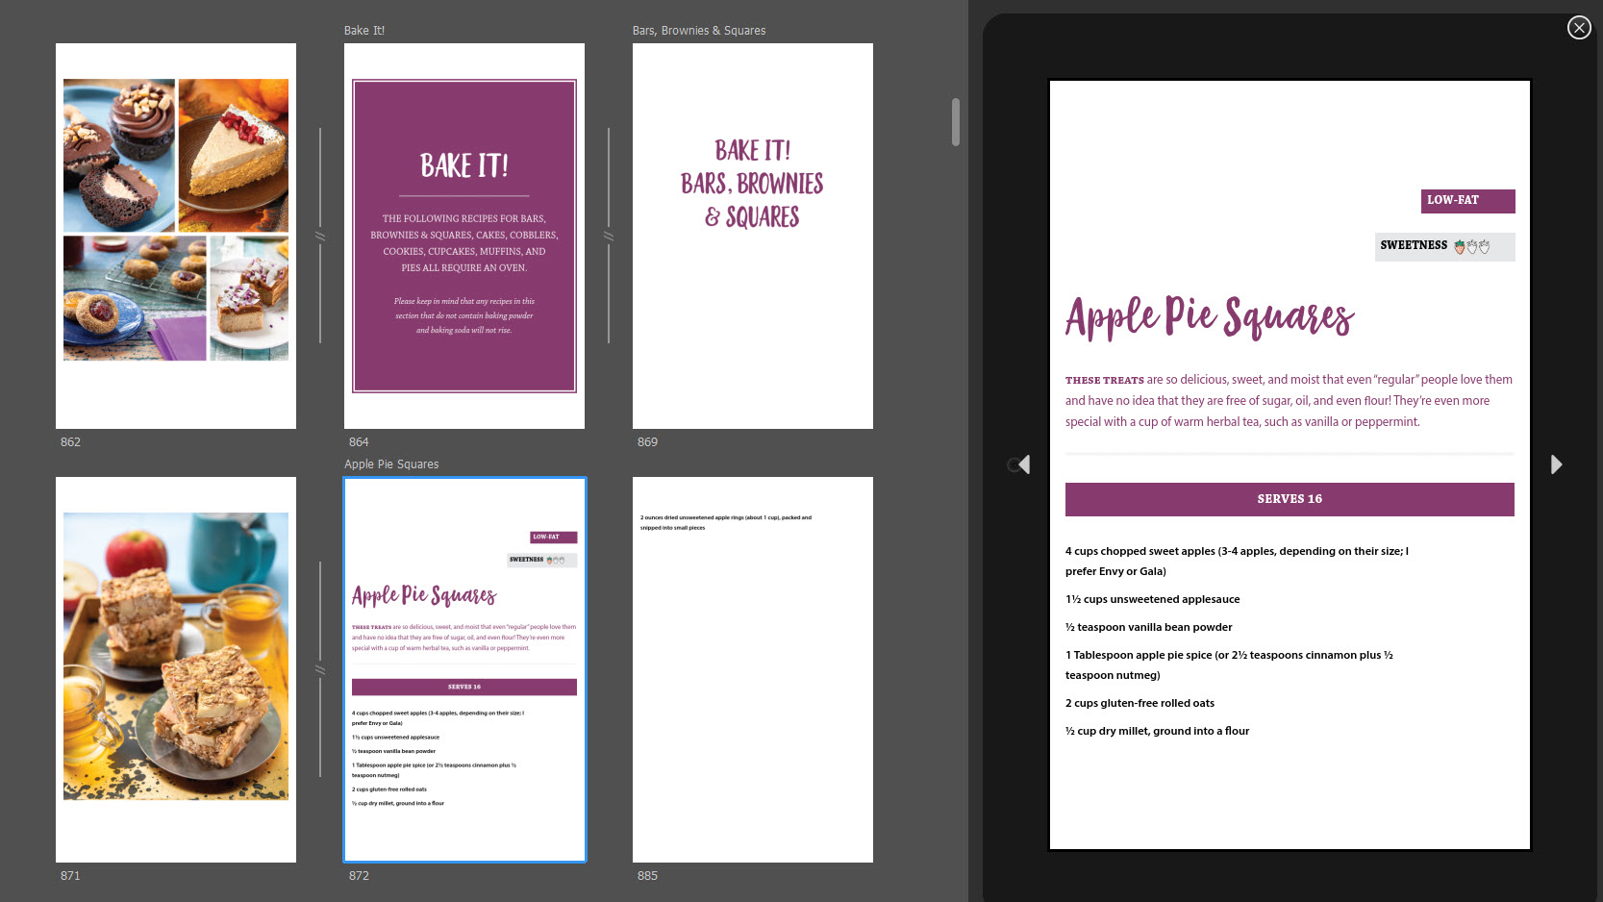1603x902 pixels.
Task: Click the 'Apple Pie Squares' section label
Action: [391, 464]
